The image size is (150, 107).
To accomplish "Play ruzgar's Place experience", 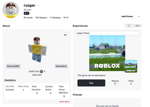I will (x=91, y=83).
